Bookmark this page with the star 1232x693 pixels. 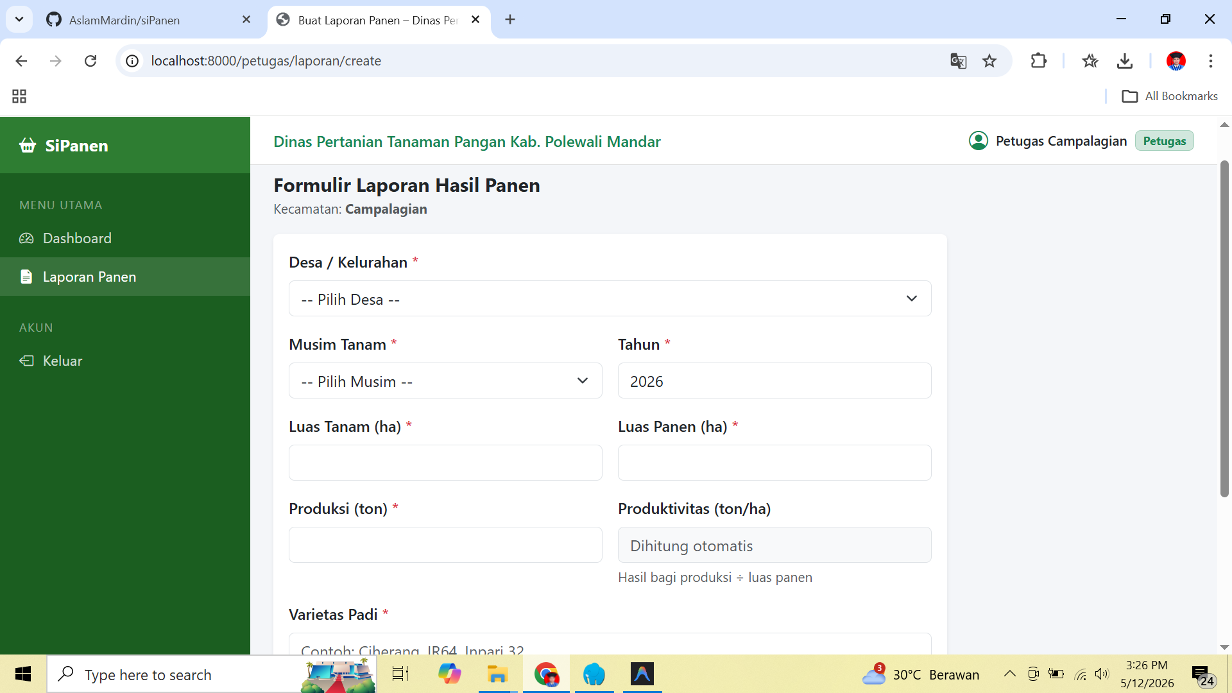tap(989, 61)
